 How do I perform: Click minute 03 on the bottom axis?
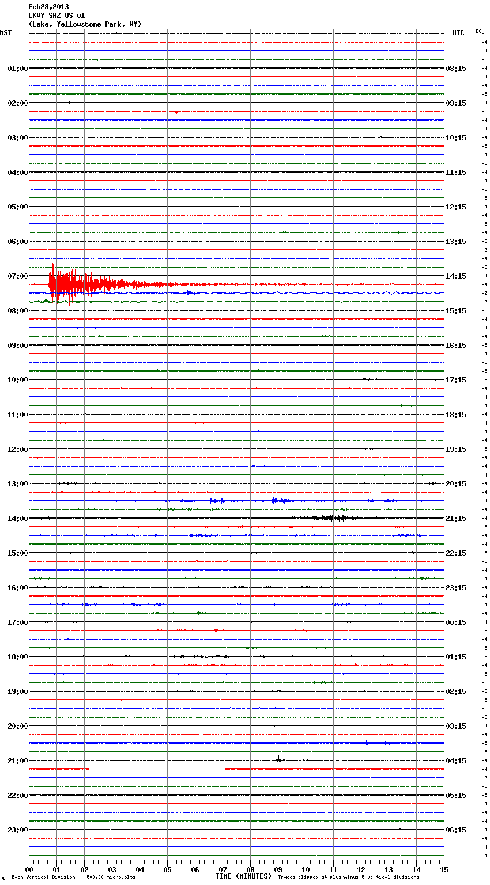coord(112,869)
